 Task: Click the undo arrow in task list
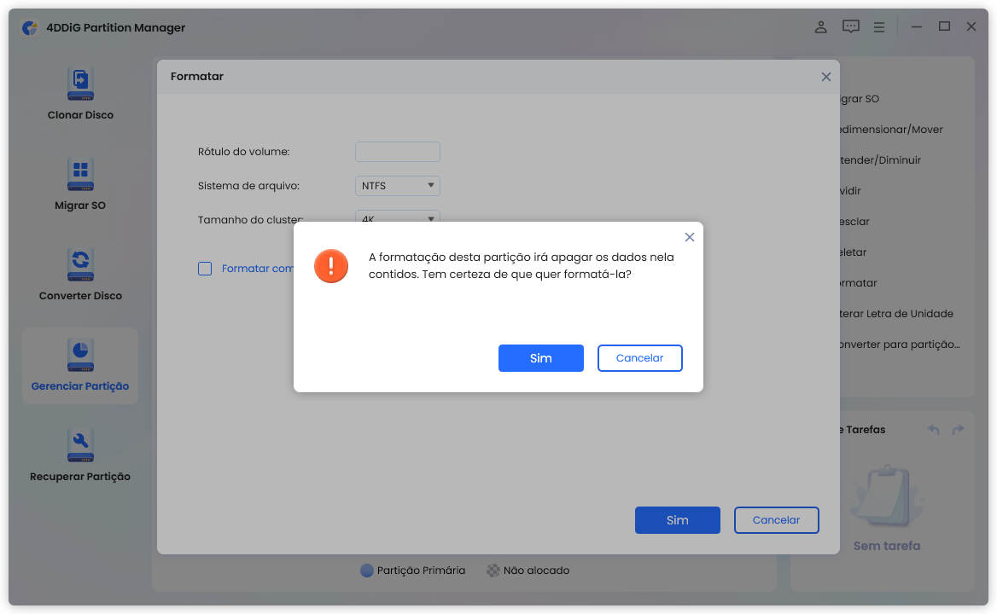(x=933, y=430)
